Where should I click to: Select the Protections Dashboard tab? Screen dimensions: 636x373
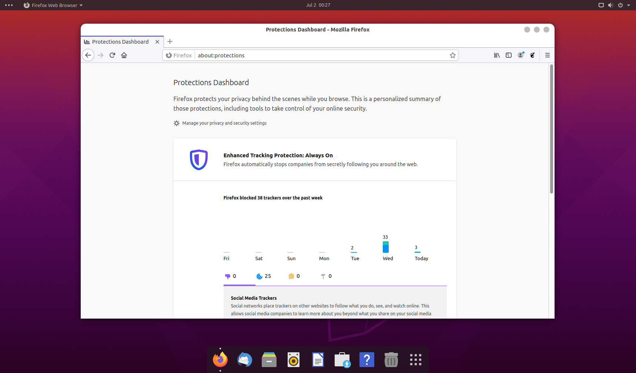[x=122, y=42]
